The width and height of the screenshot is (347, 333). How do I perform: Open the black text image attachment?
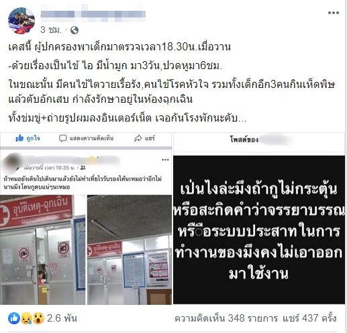[259, 230]
